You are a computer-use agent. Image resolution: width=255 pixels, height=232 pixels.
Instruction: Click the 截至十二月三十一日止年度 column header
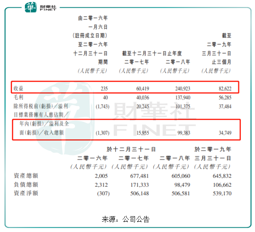coord(152,53)
